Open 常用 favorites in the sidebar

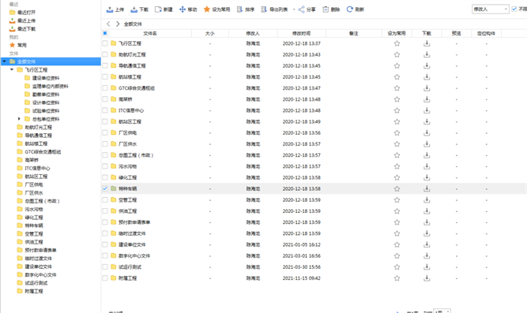[22, 45]
